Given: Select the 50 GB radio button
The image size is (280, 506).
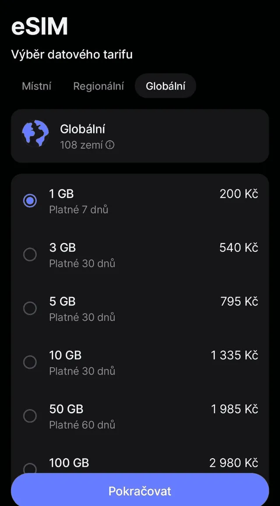Looking at the screenshot, I should (x=30, y=416).
